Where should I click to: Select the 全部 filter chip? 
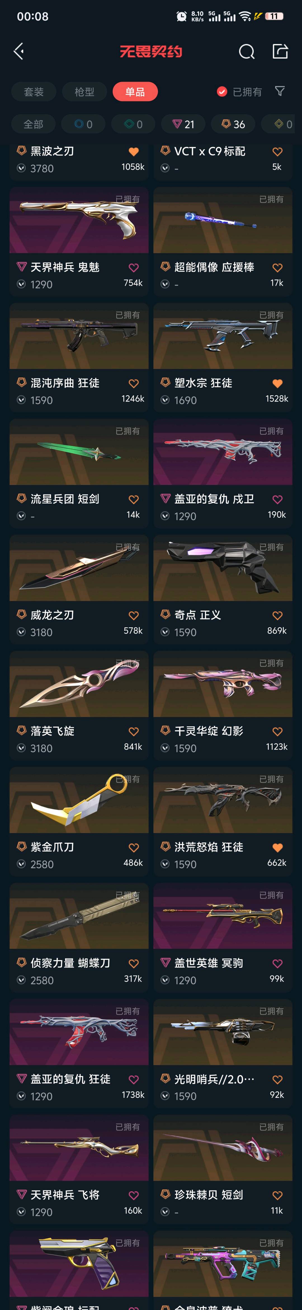click(34, 124)
